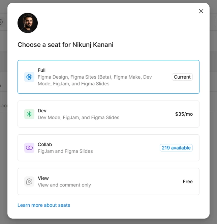The image size is (217, 224).
Task: Click the Free price label
Action: (188, 181)
